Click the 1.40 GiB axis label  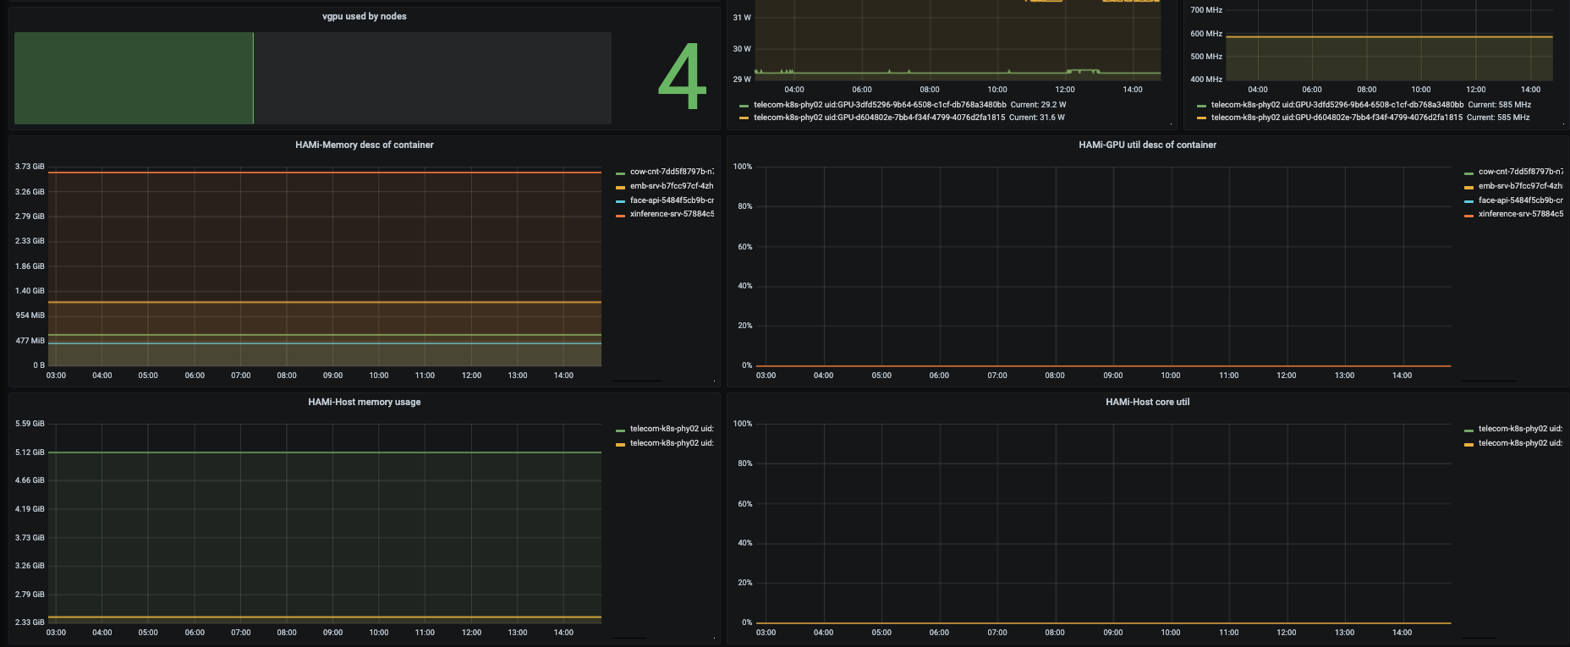[x=30, y=291]
